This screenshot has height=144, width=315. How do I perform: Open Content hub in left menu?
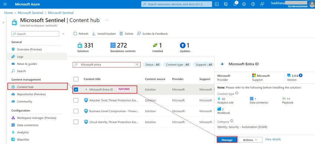click(37, 87)
